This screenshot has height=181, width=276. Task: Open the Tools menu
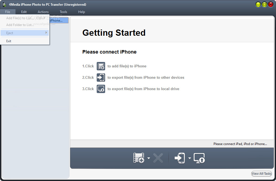pyautogui.click(x=63, y=12)
